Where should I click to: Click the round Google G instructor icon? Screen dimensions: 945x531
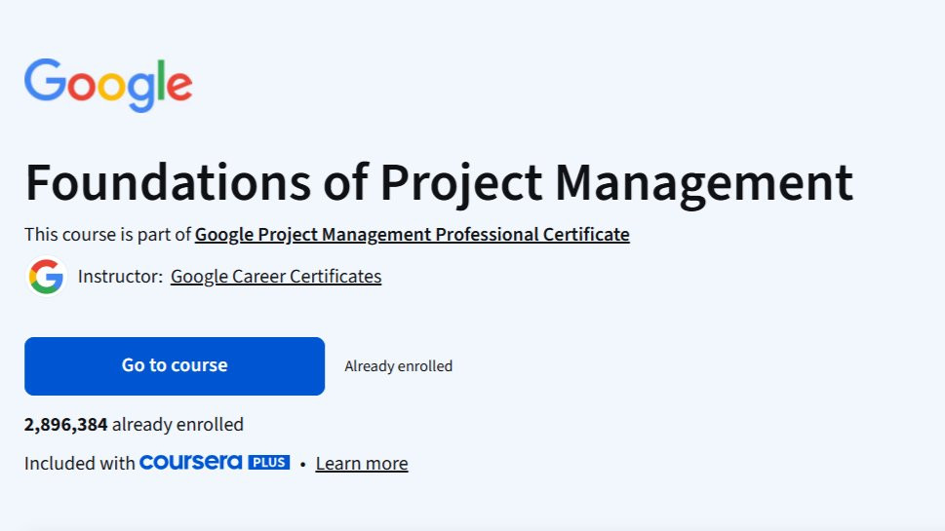(x=47, y=277)
